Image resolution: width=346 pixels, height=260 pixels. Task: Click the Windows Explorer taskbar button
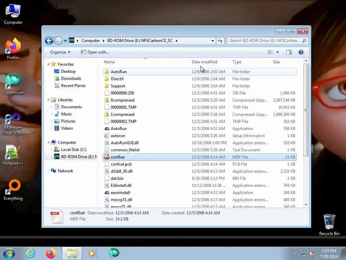click(72, 253)
